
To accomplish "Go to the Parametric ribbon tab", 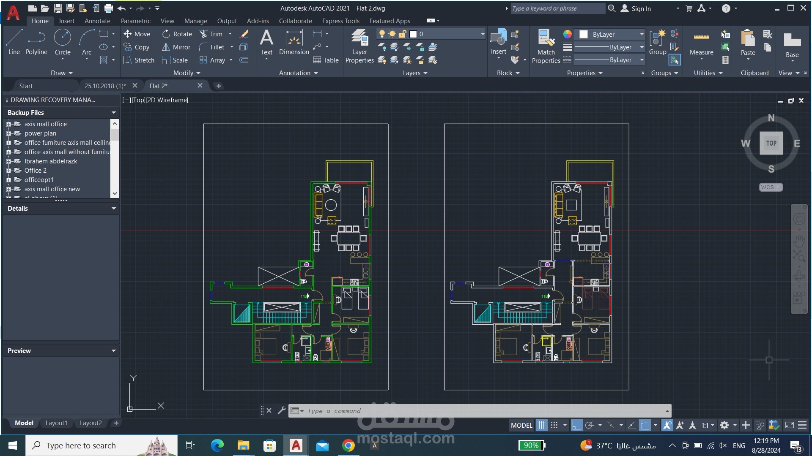I will (135, 21).
